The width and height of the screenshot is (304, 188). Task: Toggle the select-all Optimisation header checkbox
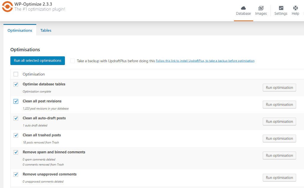click(x=16, y=74)
